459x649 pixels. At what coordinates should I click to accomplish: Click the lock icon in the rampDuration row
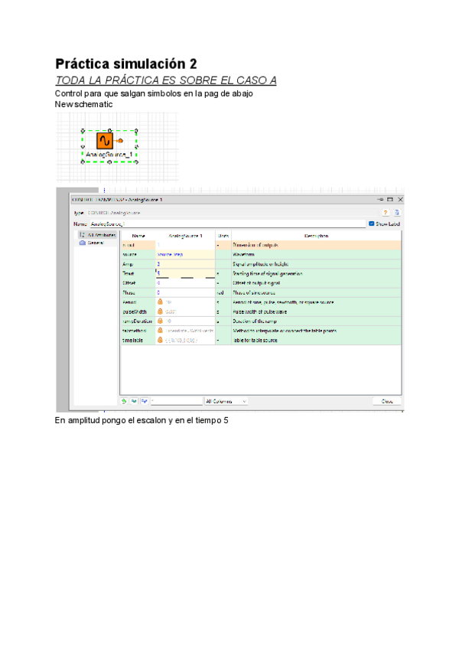tap(161, 321)
